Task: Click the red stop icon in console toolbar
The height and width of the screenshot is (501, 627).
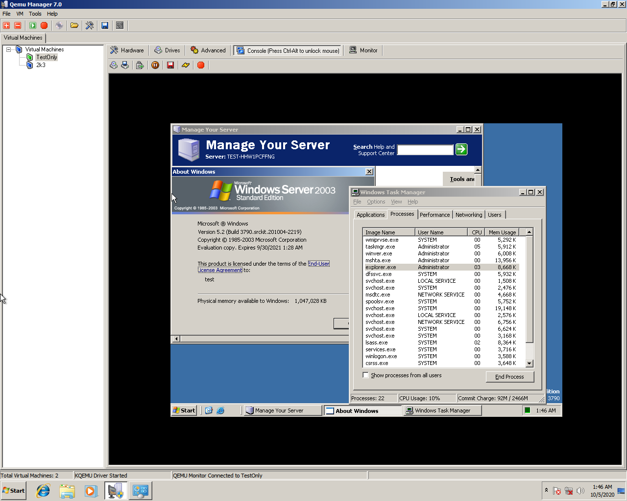Action: point(201,65)
